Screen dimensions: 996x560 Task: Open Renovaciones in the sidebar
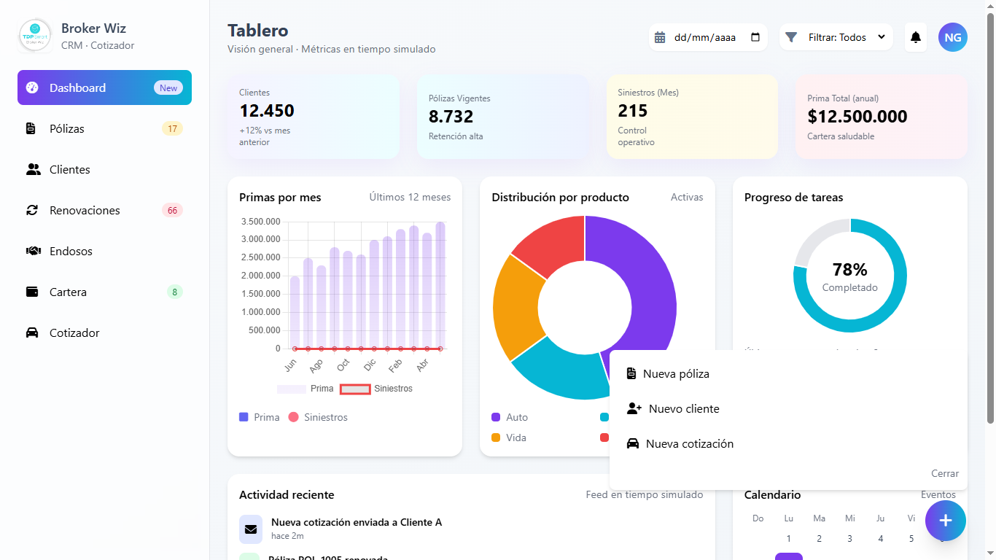[85, 210]
